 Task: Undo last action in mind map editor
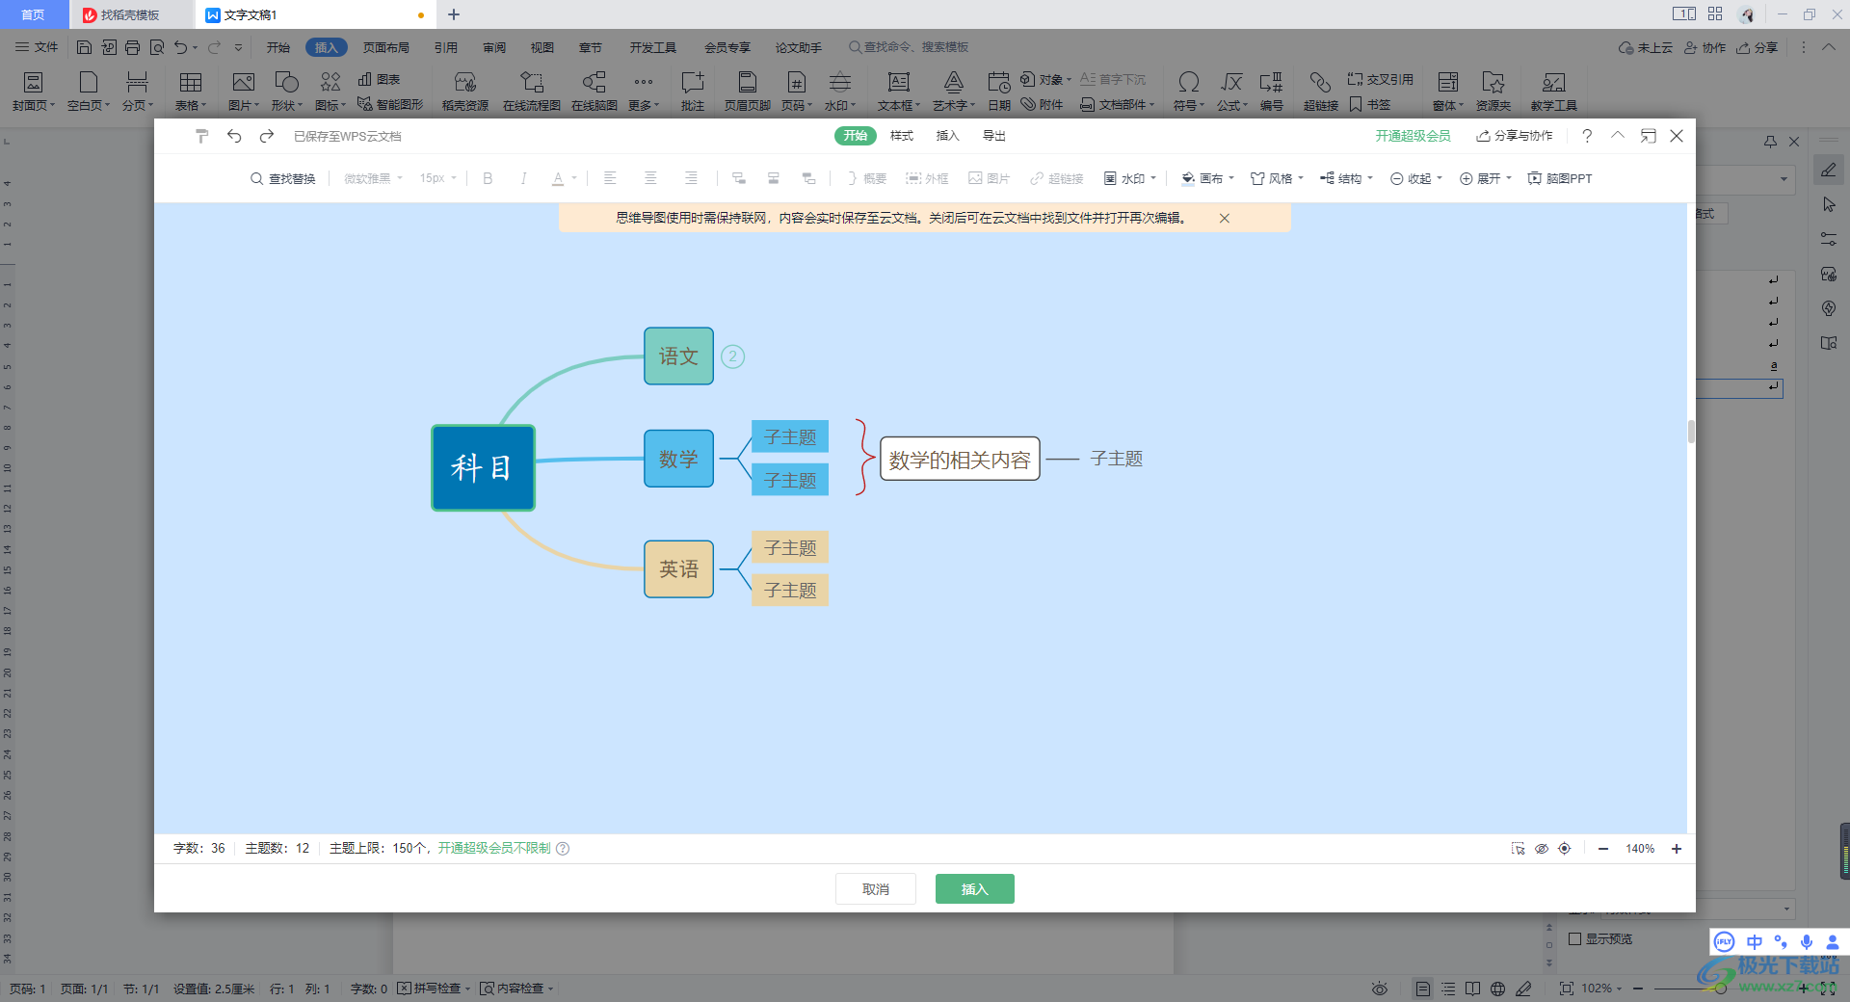click(234, 136)
